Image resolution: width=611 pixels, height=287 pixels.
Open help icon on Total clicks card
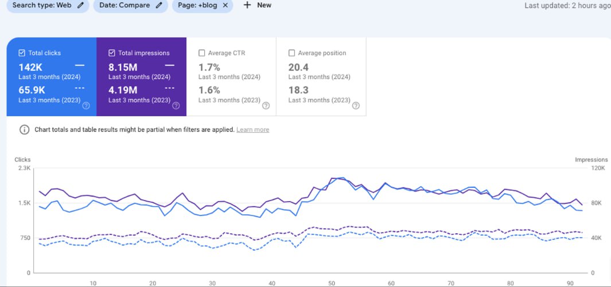coord(86,106)
